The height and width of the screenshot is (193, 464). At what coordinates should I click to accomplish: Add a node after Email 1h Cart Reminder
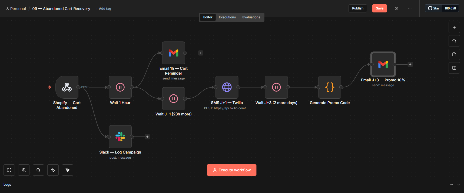click(201, 53)
